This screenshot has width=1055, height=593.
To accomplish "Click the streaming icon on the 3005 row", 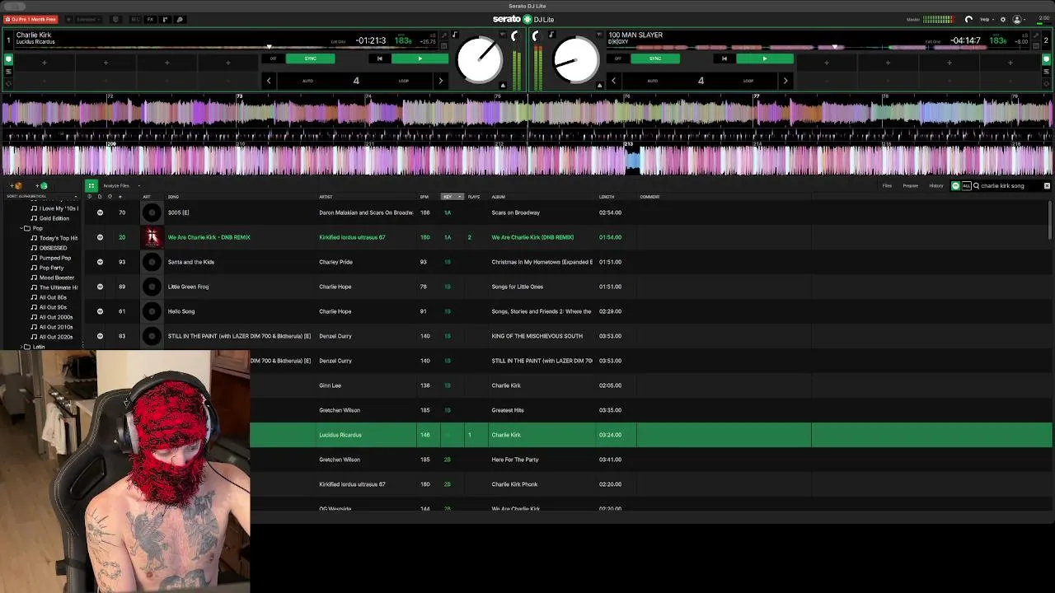I will tap(100, 212).
